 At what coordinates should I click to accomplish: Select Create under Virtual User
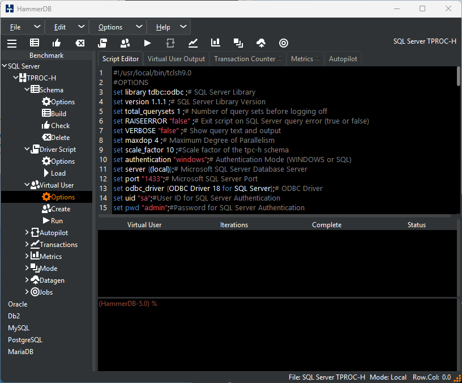click(56, 208)
